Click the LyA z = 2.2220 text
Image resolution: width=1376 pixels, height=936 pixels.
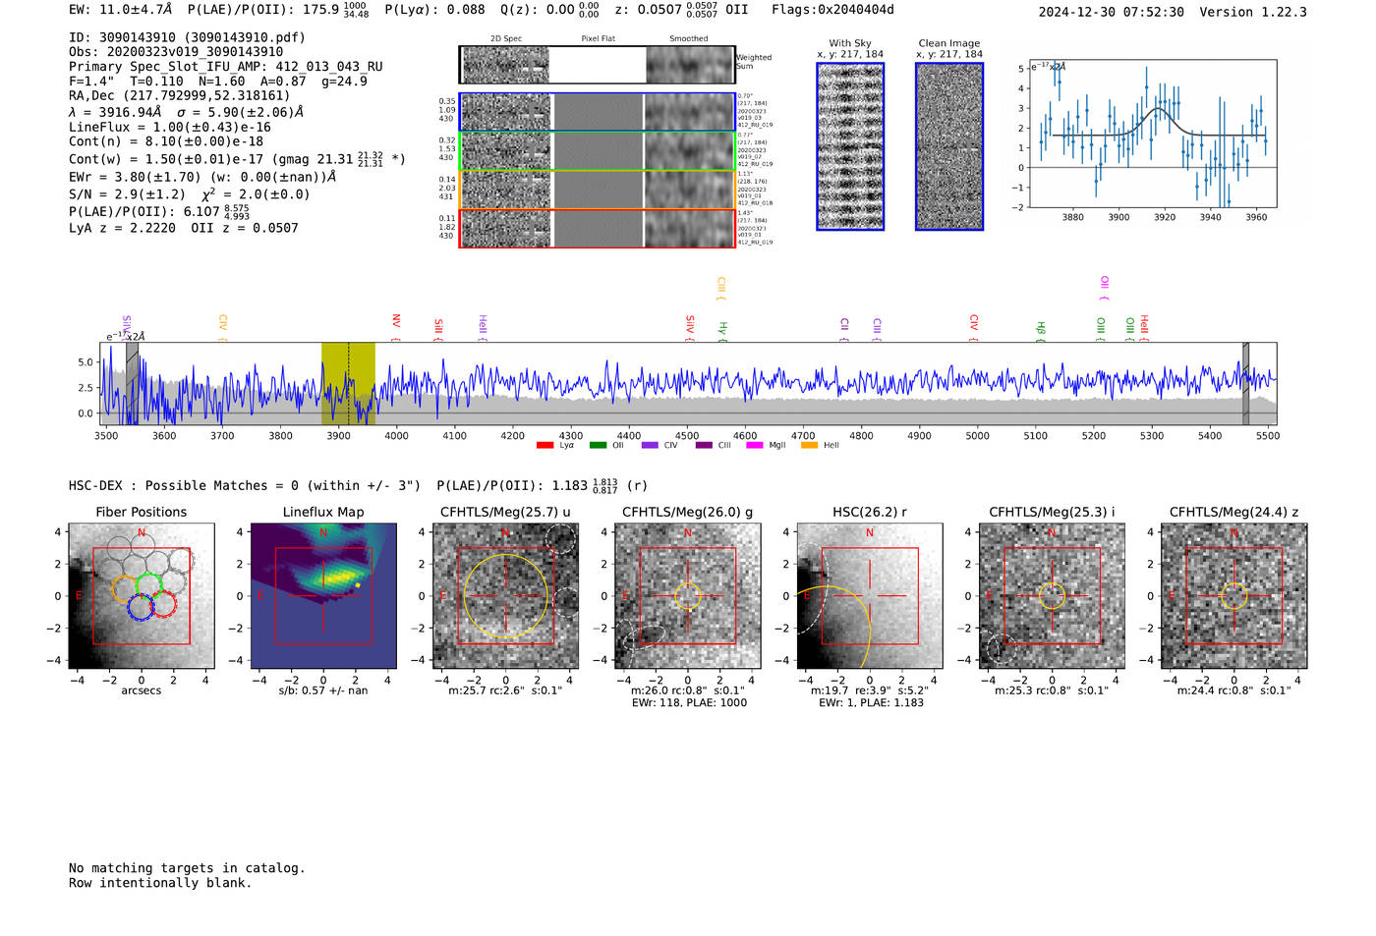pos(123,228)
